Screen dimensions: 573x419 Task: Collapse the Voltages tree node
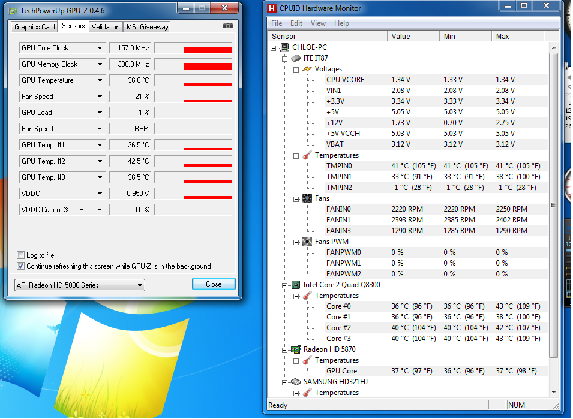click(296, 69)
